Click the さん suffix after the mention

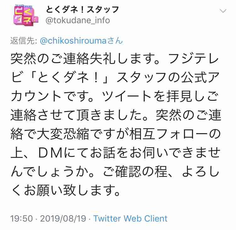tap(115, 41)
